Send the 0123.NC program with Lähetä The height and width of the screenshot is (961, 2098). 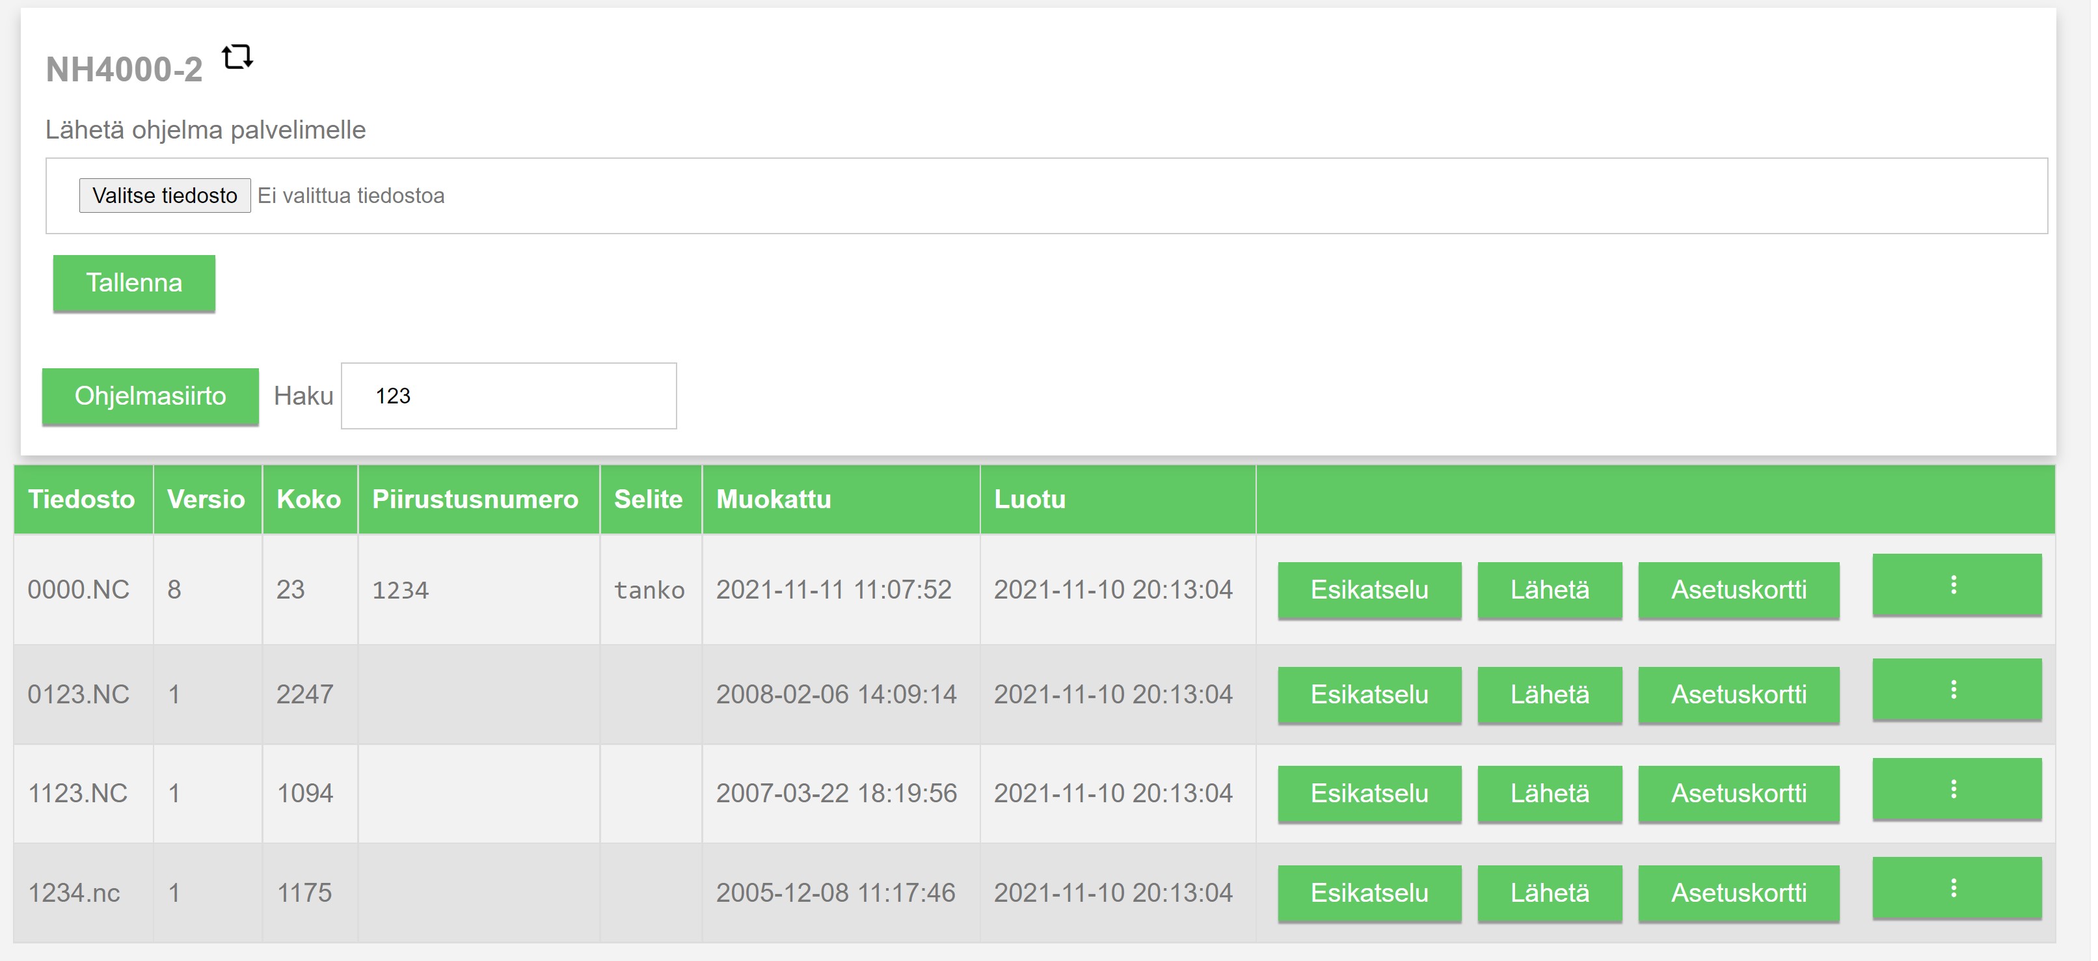1549,695
